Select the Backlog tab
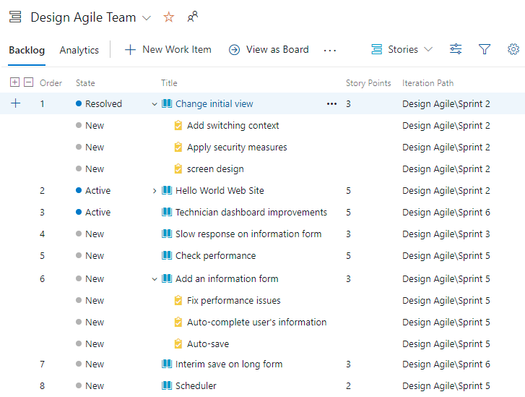 [27, 50]
